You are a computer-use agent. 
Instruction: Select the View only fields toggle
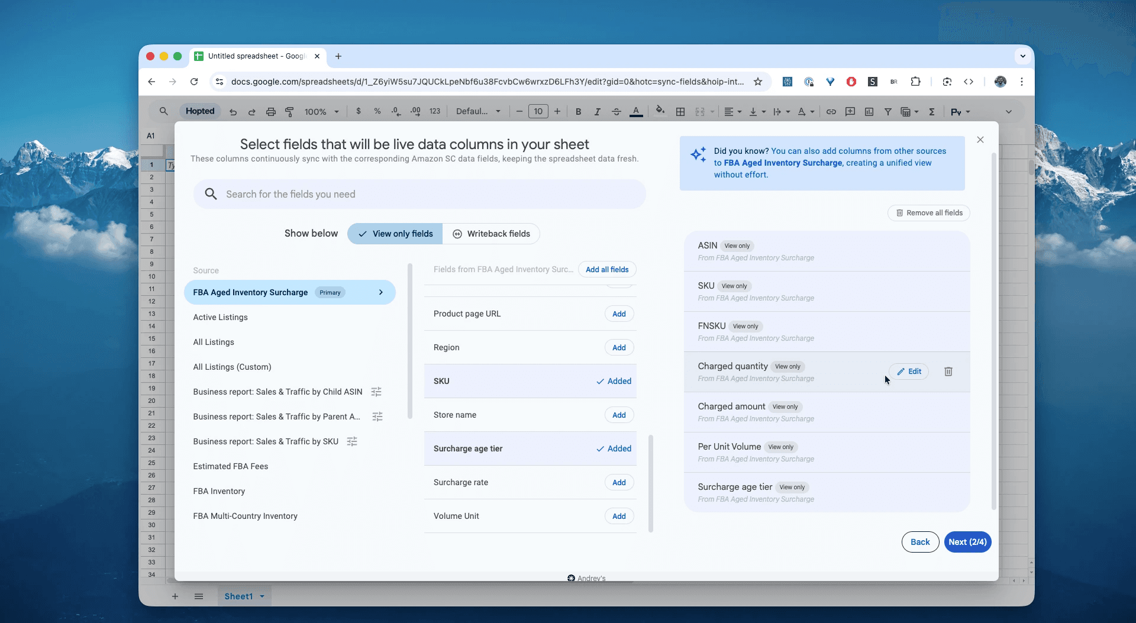coord(395,234)
